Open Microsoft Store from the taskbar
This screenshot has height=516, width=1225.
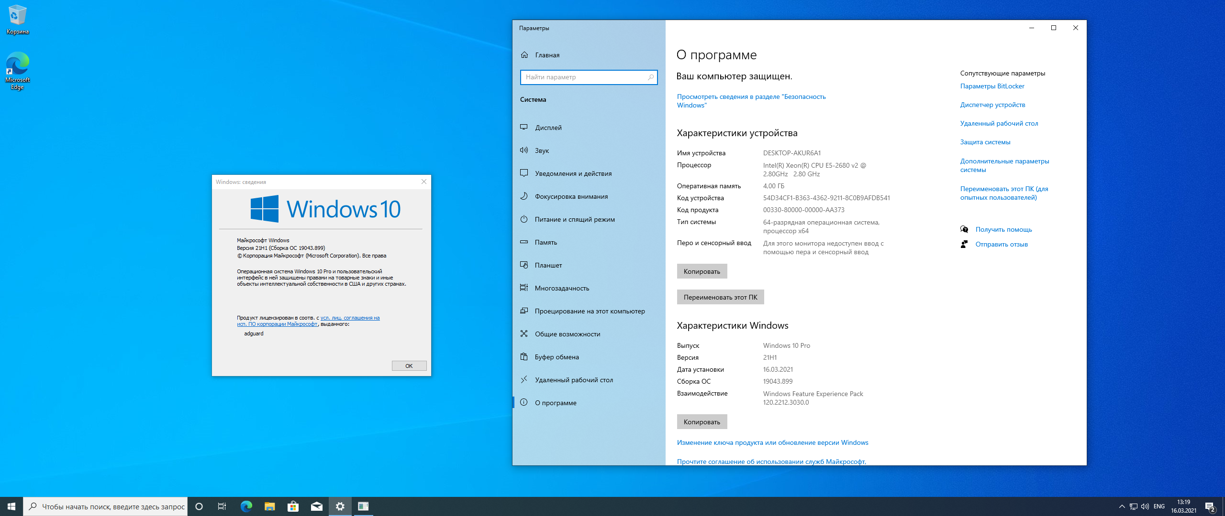293,506
